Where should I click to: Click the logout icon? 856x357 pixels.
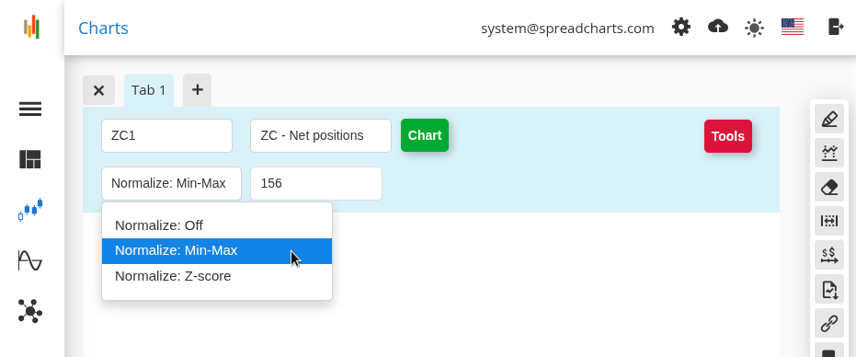[836, 27]
